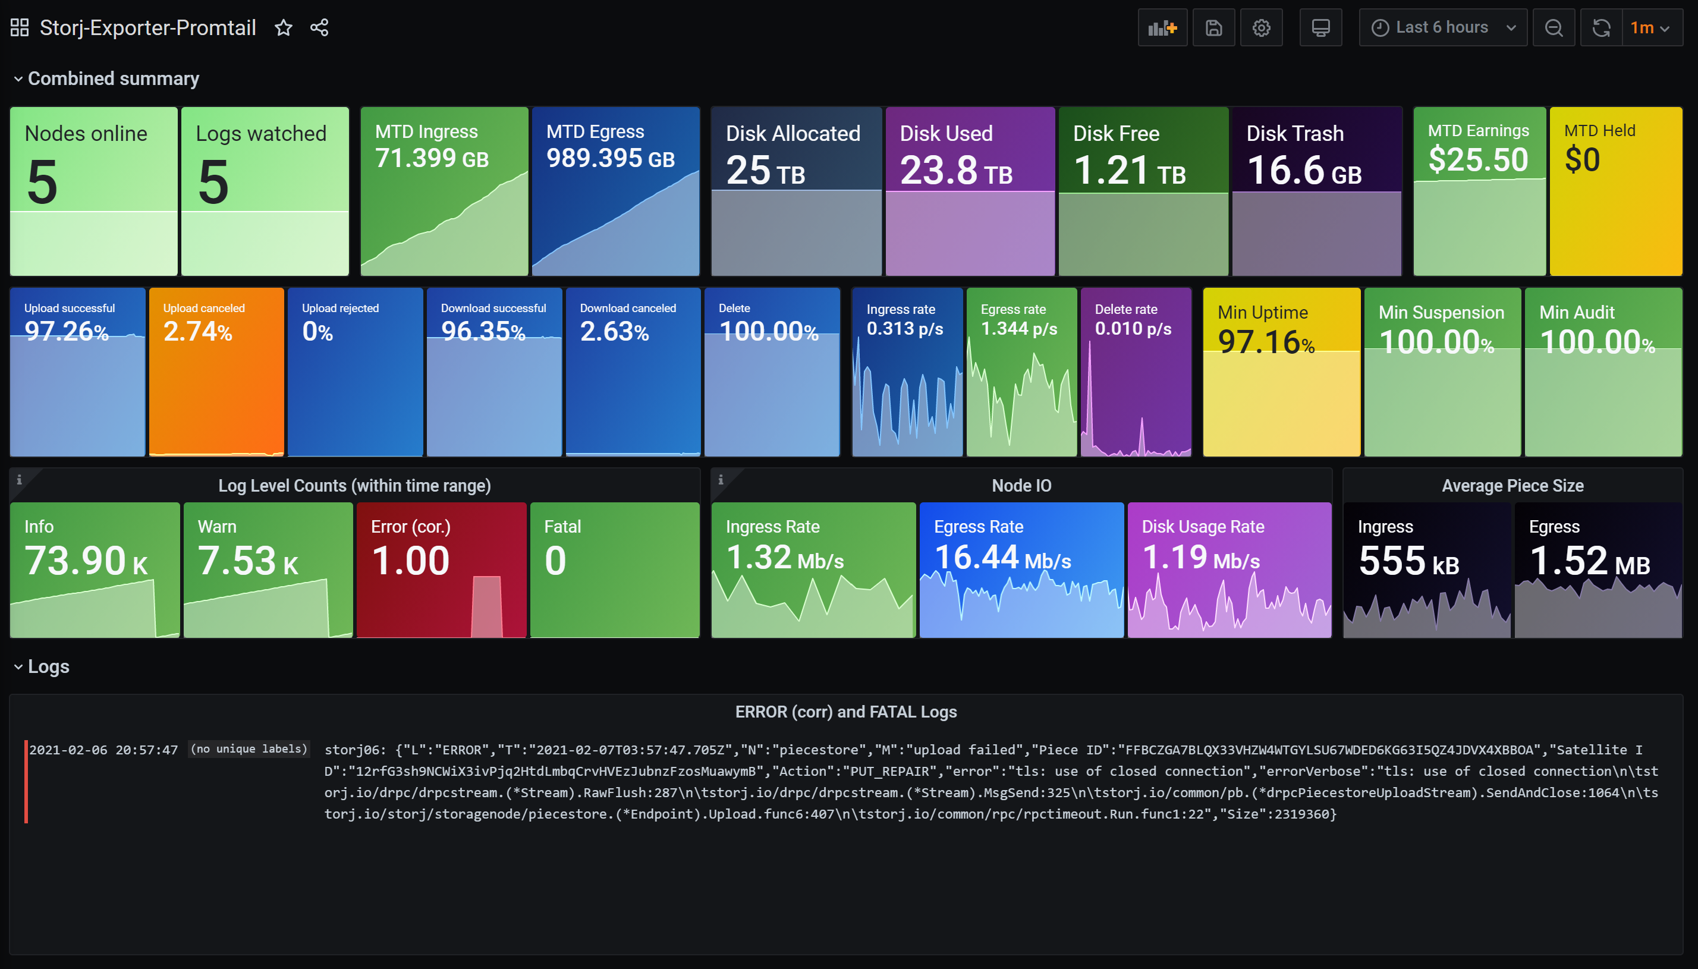Click the Upload canceled stat
This screenshot has height=969, width=1698.
(x=216, y=372)
